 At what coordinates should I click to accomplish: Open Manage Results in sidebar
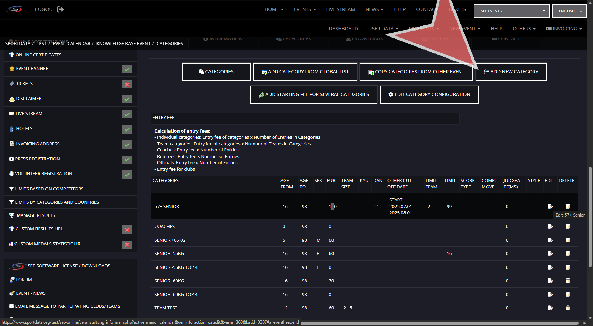click(x=36, y=215)
